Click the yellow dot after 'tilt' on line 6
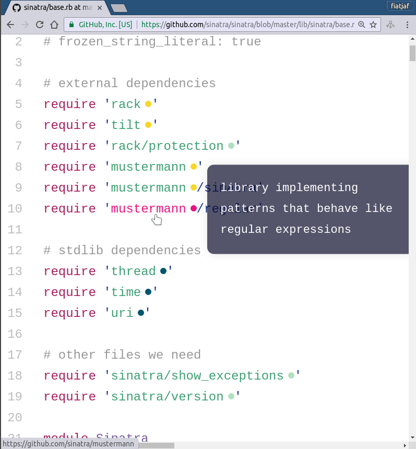 pyautogui.click(x=148, y=125)
